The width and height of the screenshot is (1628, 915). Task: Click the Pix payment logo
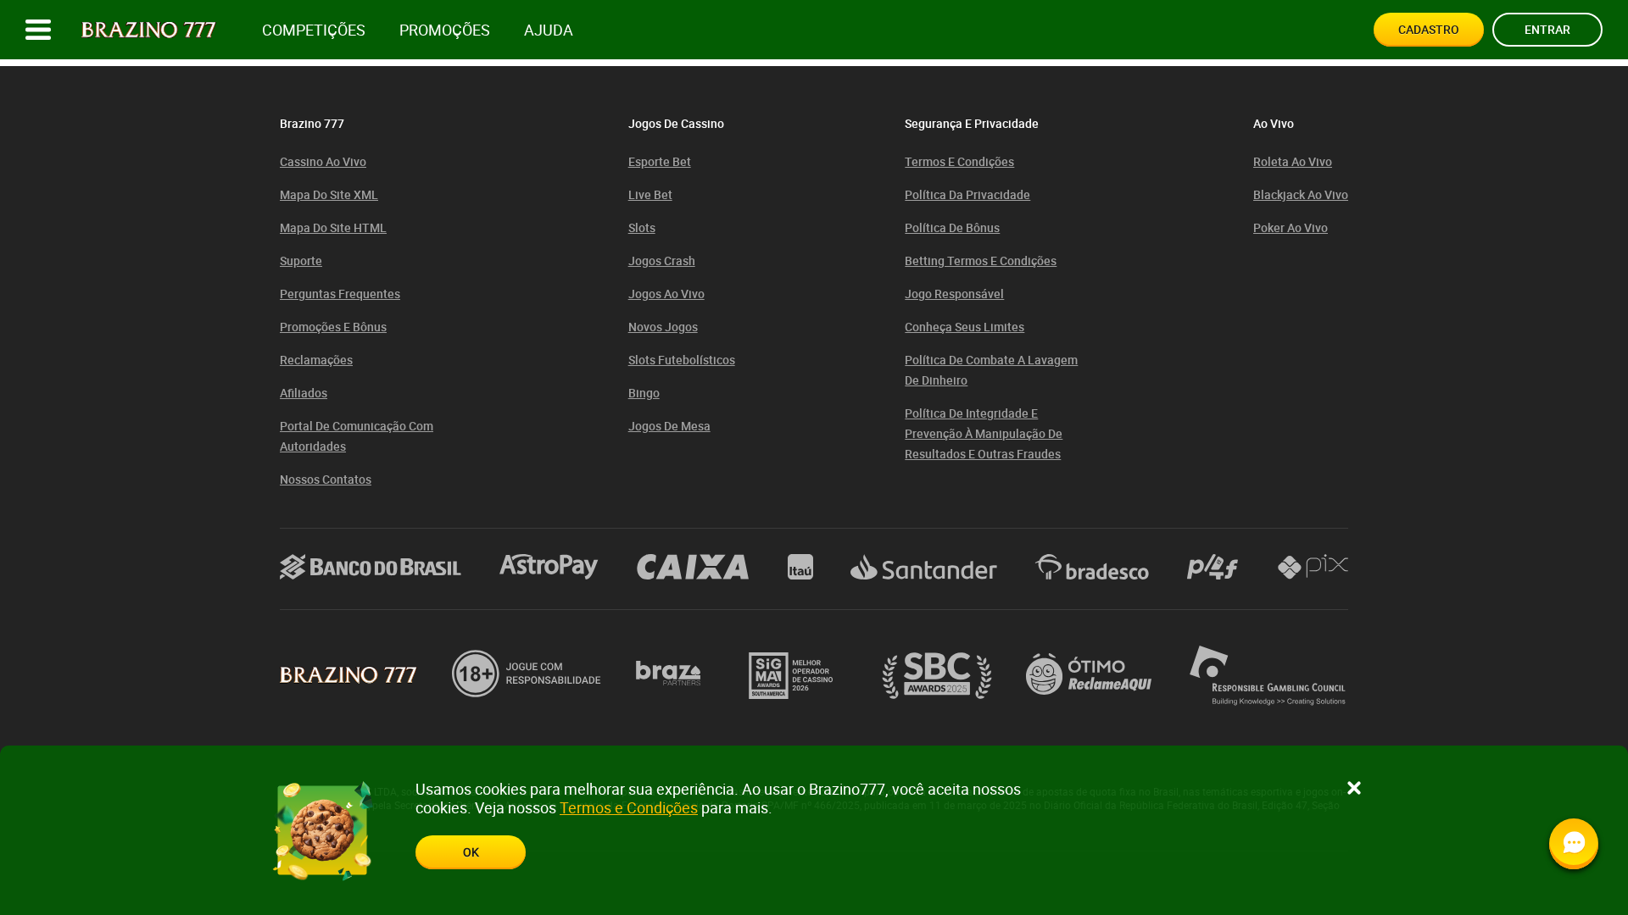1313,567
